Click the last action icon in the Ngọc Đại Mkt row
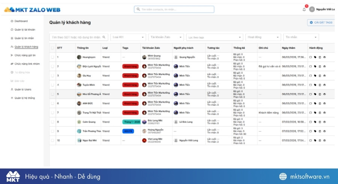The height and width of the screenshot is (184, 338). click(324, 140)
